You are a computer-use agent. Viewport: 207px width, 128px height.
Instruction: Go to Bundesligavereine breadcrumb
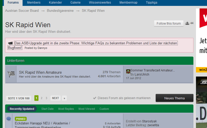[x=60, y=11]
